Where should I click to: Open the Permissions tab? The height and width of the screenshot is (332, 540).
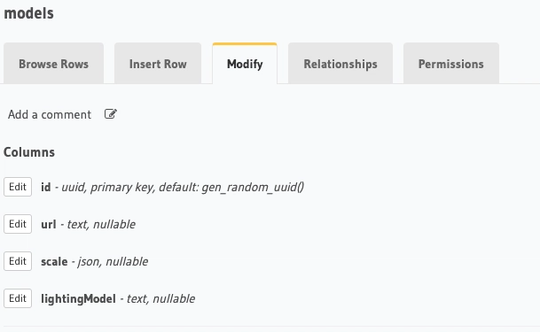450,64
